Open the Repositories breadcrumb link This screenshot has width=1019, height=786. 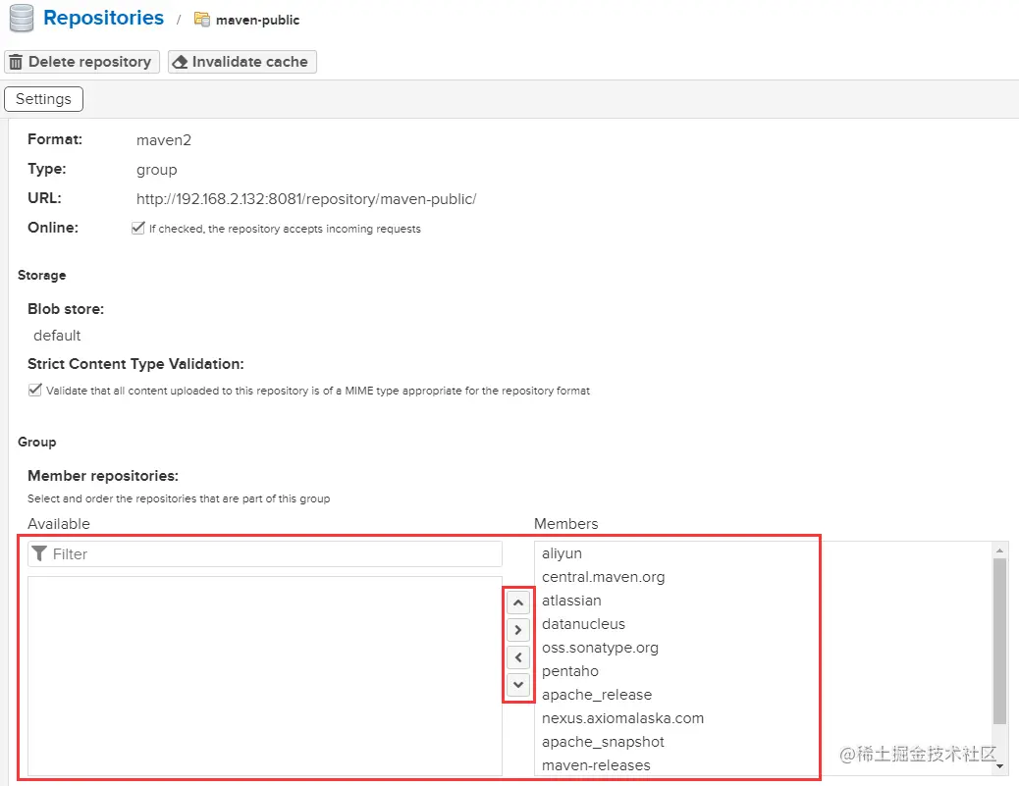(x=103, y=18)
